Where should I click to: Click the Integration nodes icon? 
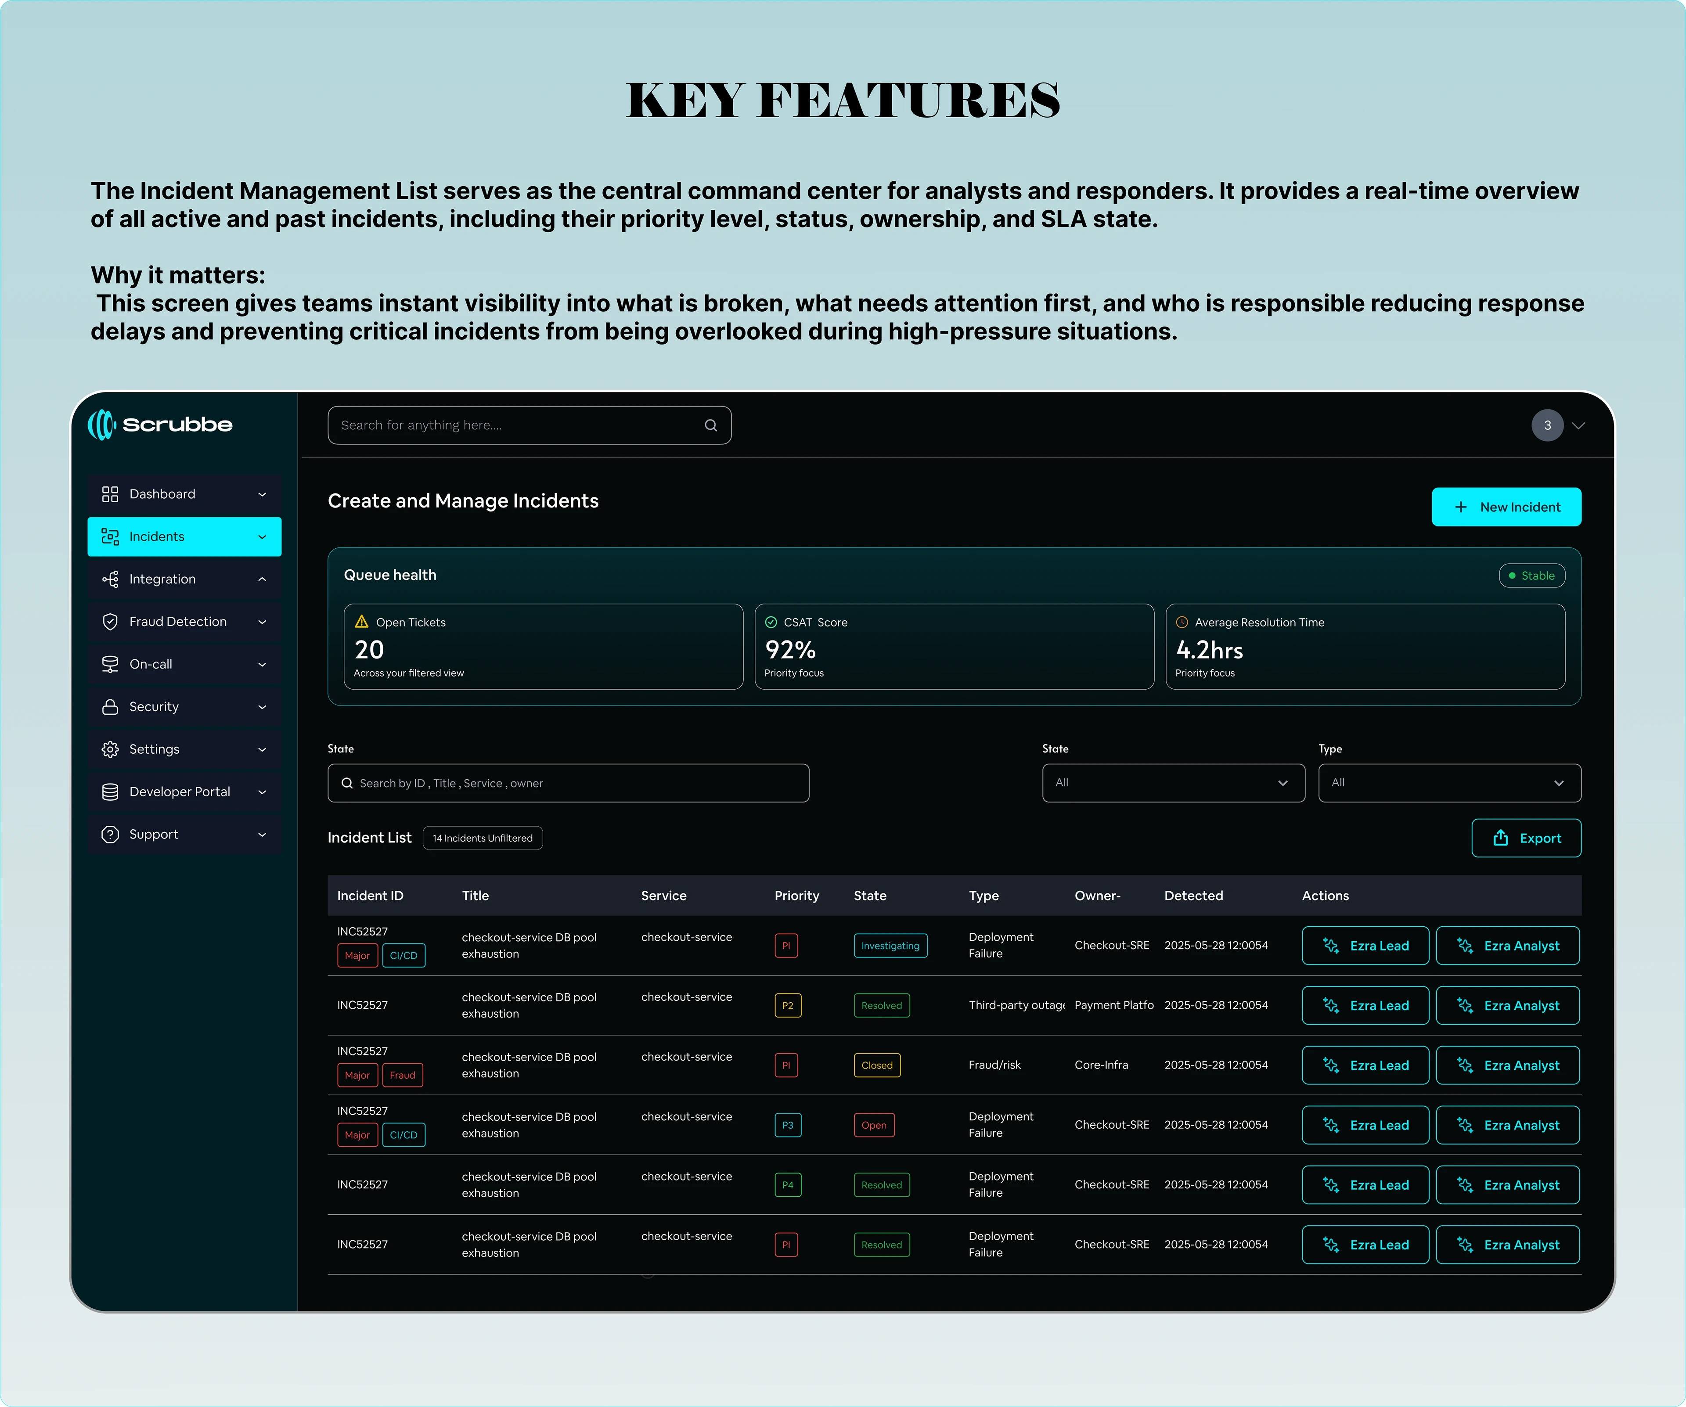[110, 579]
